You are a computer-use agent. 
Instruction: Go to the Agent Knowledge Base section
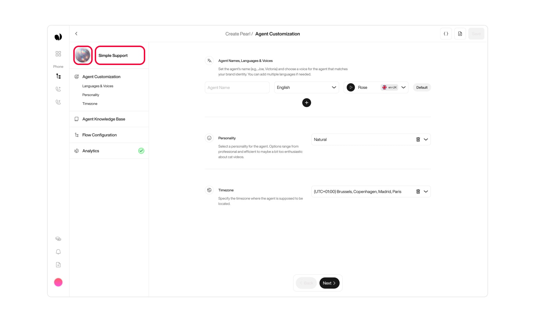click(104, 119)
